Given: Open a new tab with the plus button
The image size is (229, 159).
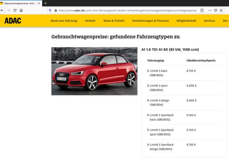Looking at the screenshot, I should pos(46,3).
